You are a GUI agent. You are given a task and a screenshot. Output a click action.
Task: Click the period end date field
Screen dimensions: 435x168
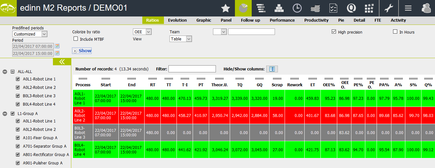coord(33,53)
